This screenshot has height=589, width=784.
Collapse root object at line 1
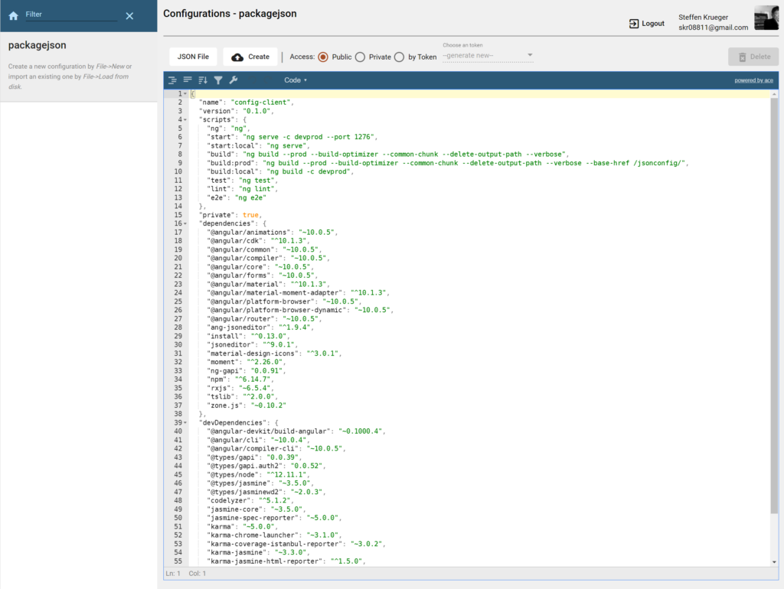(185, 94)
